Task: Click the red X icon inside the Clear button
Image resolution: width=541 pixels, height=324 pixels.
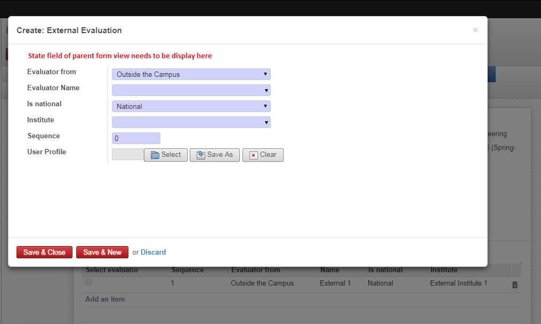Action: [x=253, y=155]
